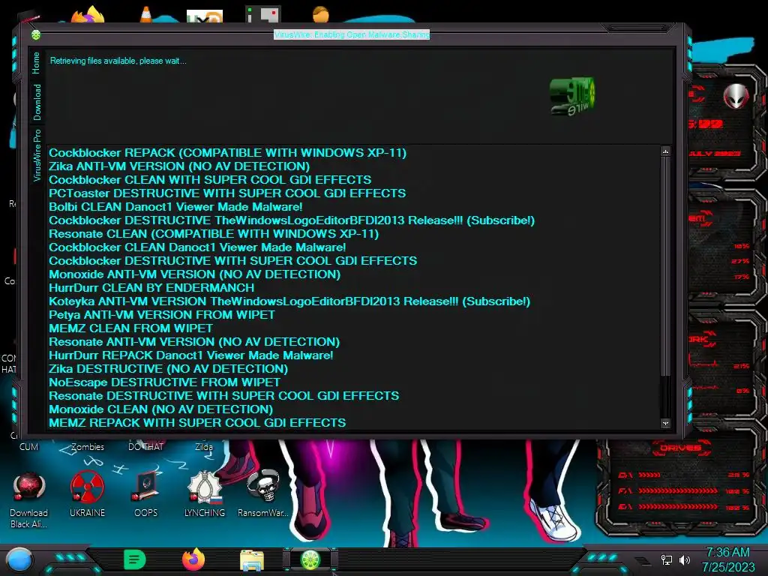Screen dimensions: 768x576
Task: Click the volume speaker tray icon
Action: tap(684, 559)
